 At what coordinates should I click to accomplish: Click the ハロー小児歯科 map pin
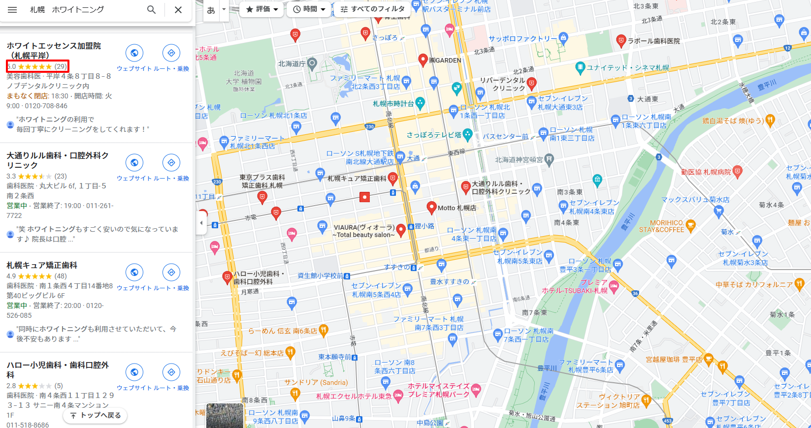pyautogui.click(x=227, y=277)
